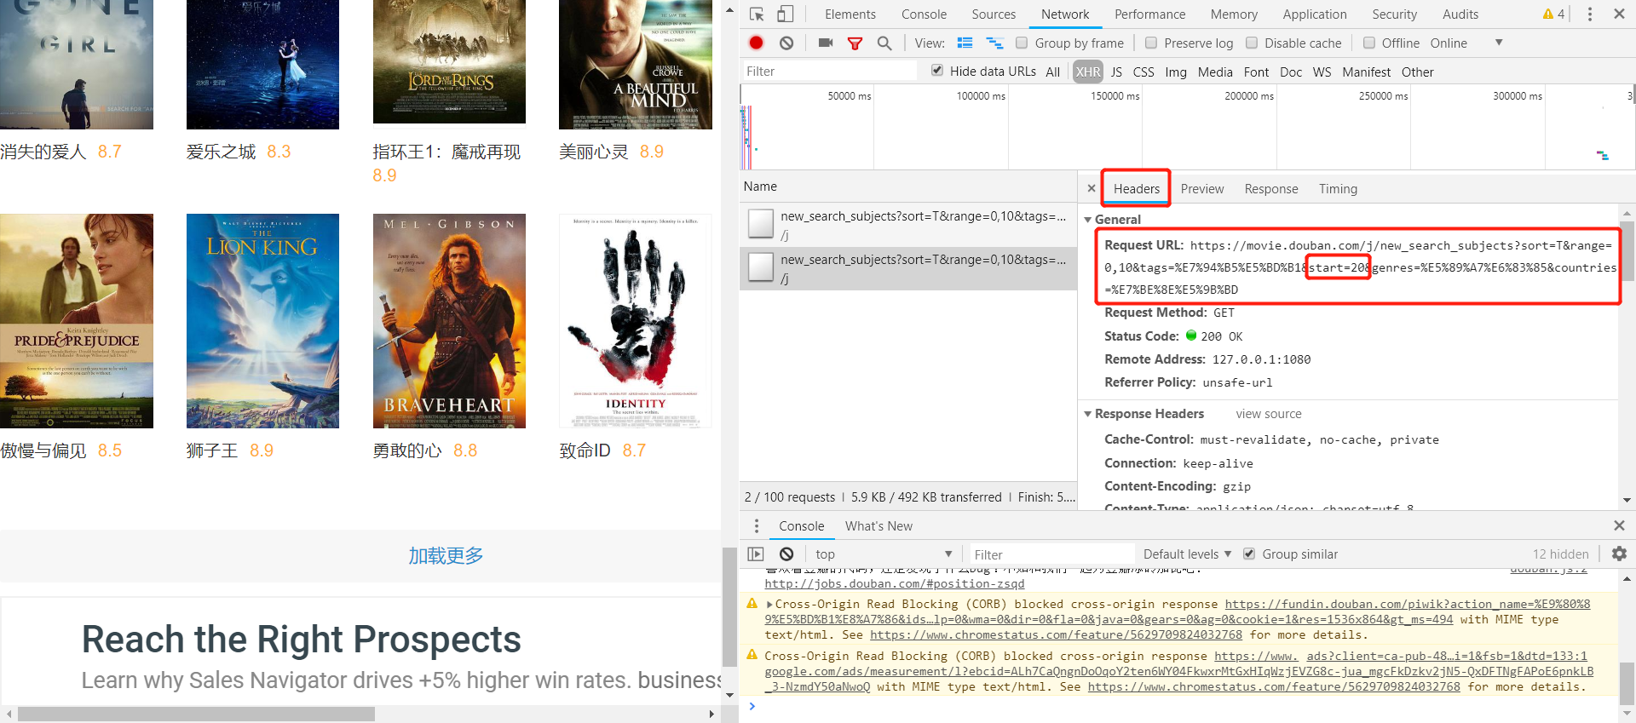Clear the console icon
The width and height of the screenshot is (1636, 723).
[786, 554]
